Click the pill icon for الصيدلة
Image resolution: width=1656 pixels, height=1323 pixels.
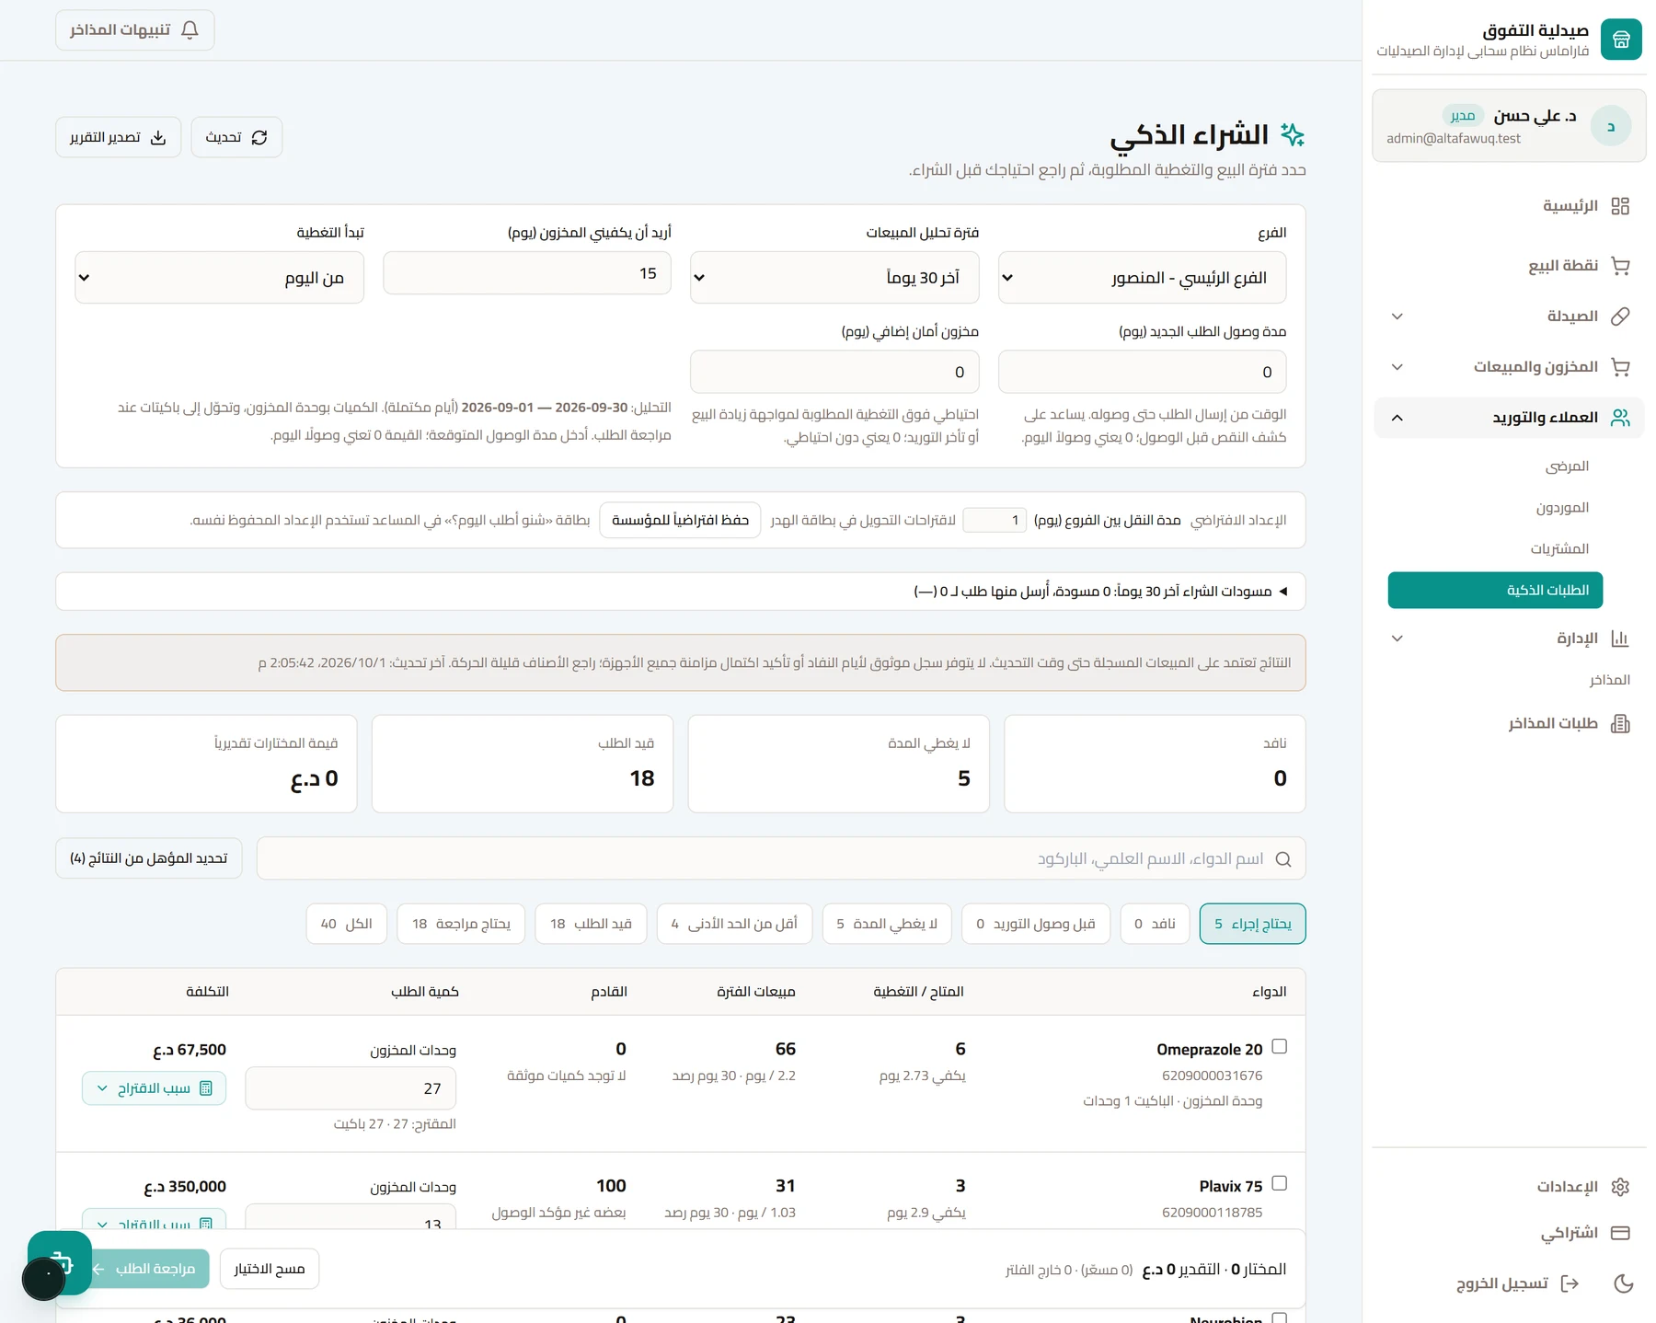point(1620,316)
